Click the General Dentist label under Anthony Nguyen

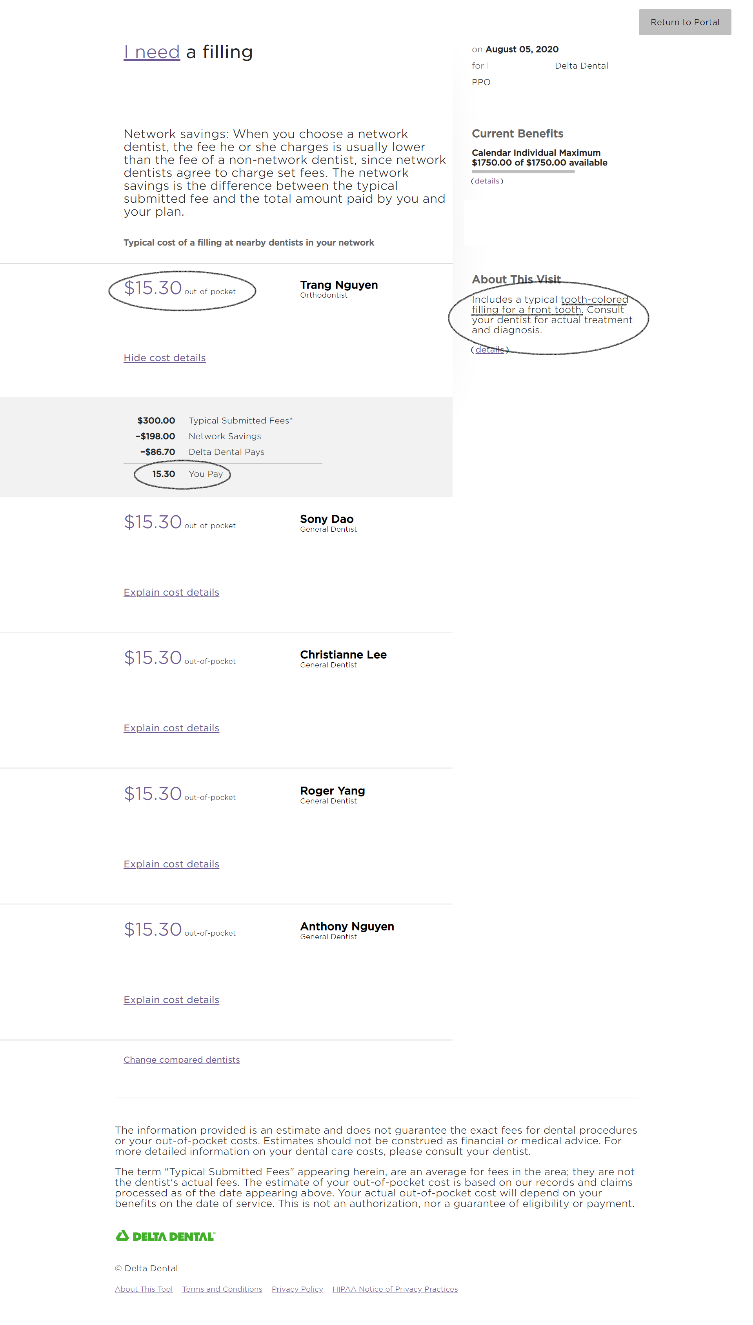point(328,937)
